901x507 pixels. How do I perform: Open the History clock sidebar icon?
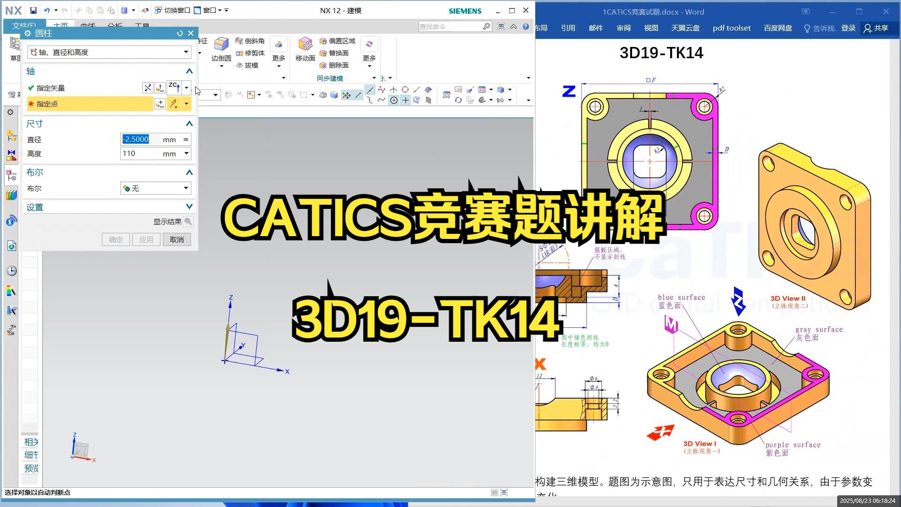coord(12,271)
